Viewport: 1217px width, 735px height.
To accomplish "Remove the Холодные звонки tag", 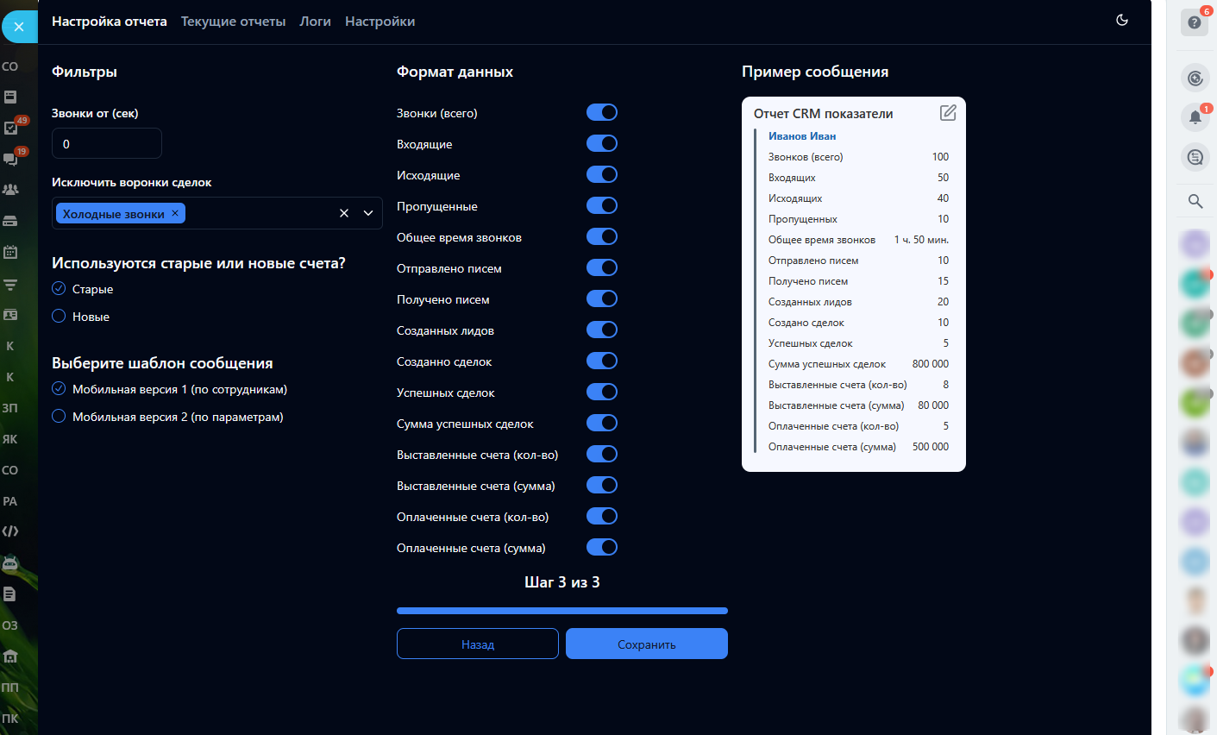I will pyautogui.click(x=175, y=213).
